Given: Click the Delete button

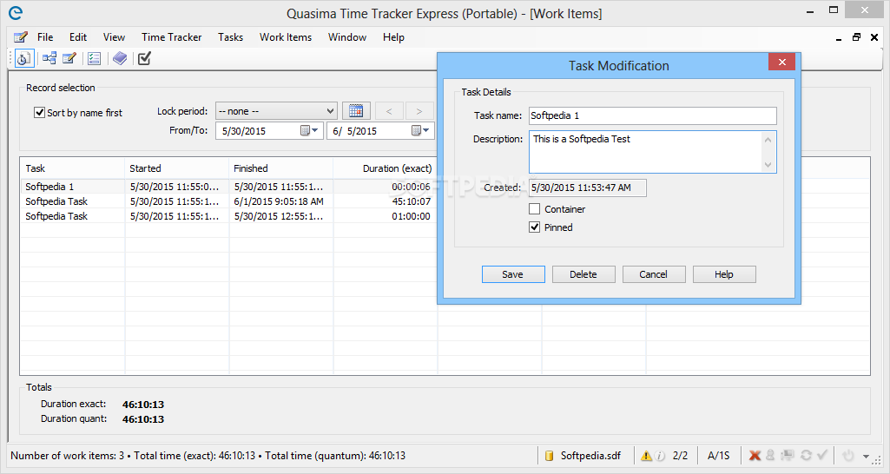Looking at the screenshot, I should click(x=583, y=274).
